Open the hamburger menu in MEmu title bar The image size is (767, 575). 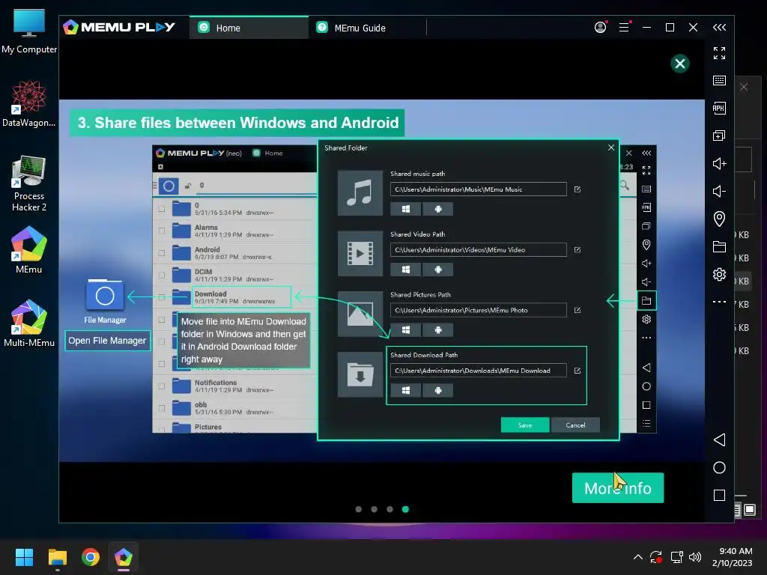tap(624, 28)
